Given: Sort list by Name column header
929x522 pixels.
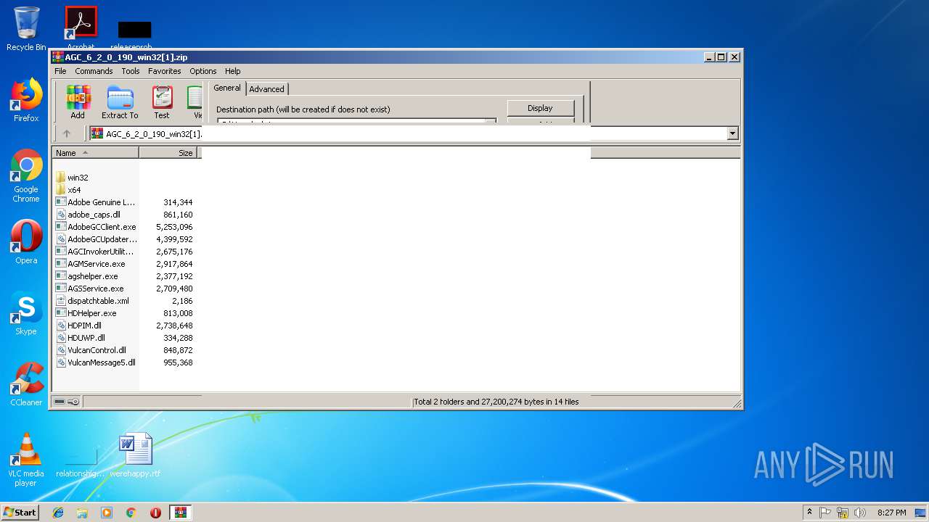Looking at the screenshot, I should (x=96, y=153).
